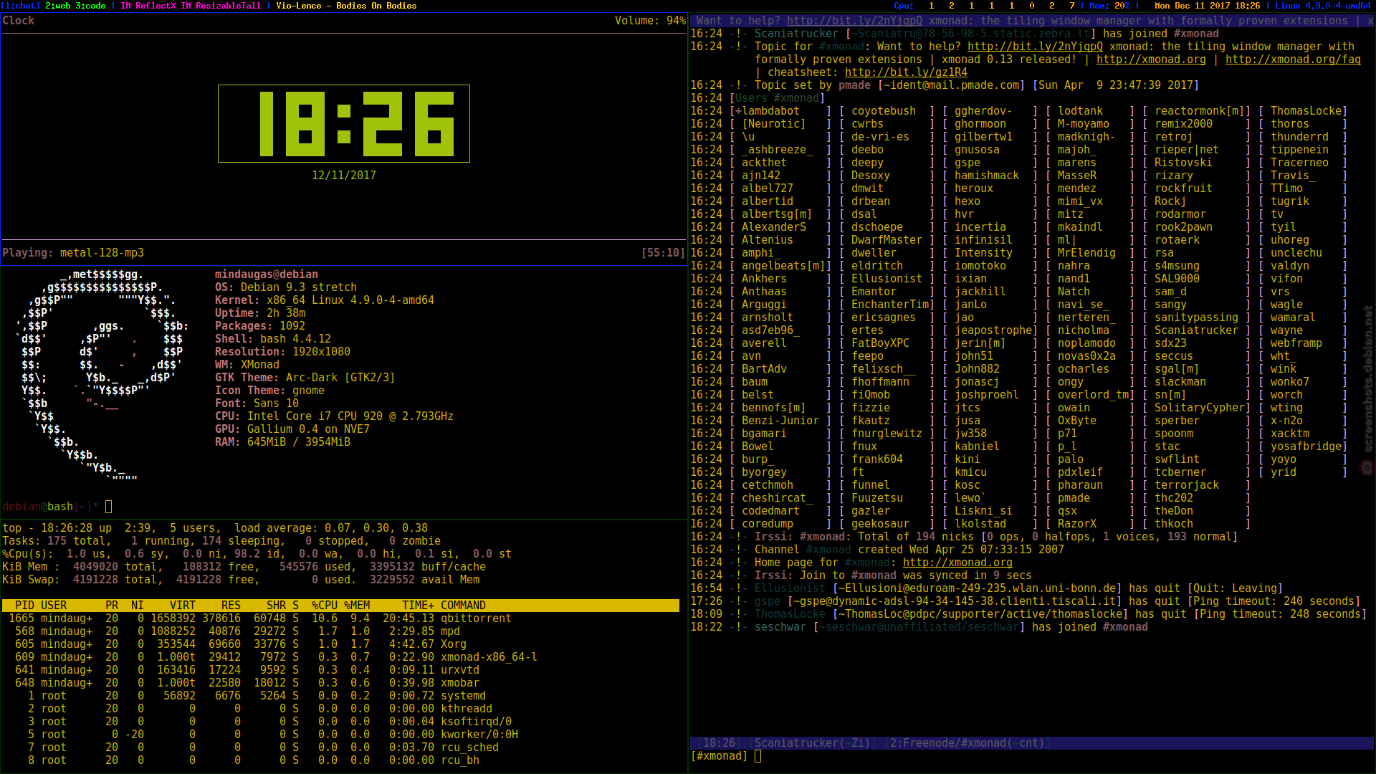Click the Cpu usage indicator in xmobar
This screenshot has width=1376, height=774.
[x=984, y=6]
